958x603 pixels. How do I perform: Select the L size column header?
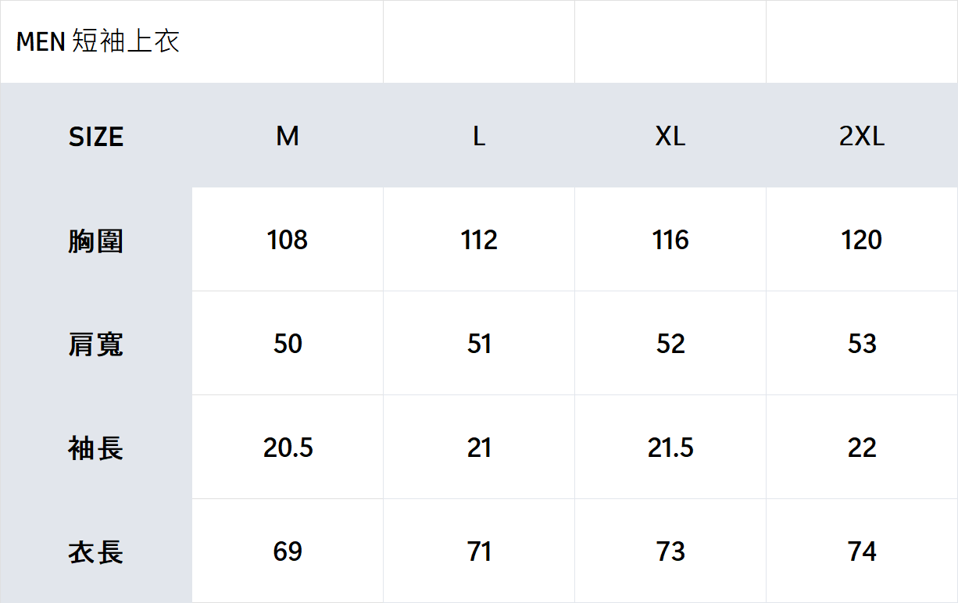(479, 137)
